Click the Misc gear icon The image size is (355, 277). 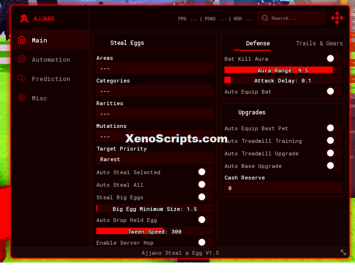(x=22, y=97)
